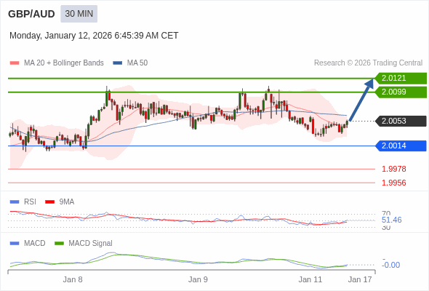Click the GBP/AUD pair title

pyautogui.click(x=31, y=14)
